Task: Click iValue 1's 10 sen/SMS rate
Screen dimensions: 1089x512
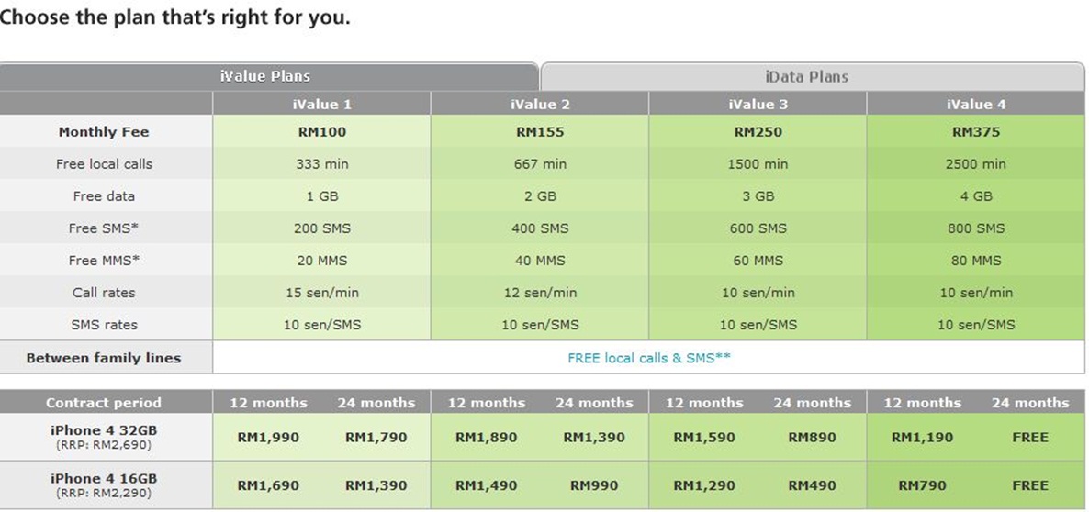Action: pos(321,324)
